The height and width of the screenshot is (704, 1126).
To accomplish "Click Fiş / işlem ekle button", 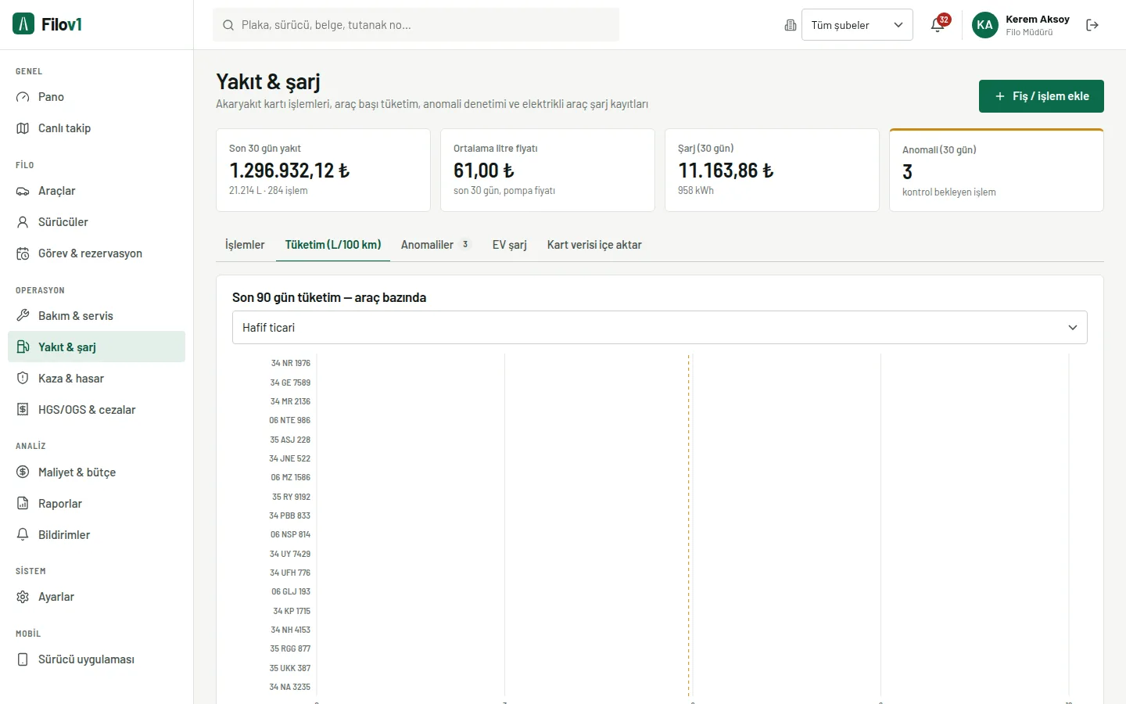I will [1042, 96].
